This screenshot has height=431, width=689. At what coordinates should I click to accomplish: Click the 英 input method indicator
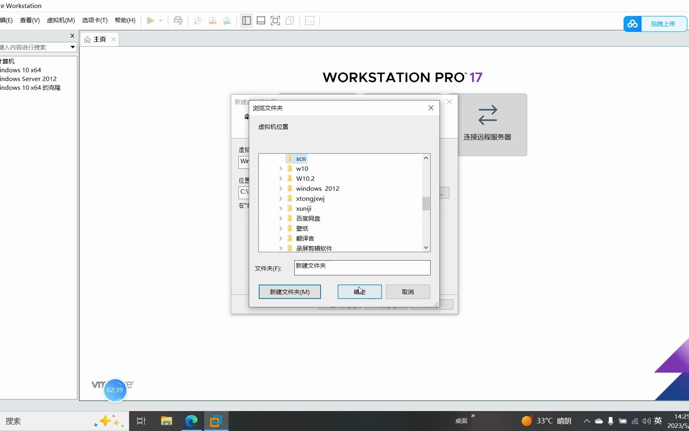coord(658,421)
